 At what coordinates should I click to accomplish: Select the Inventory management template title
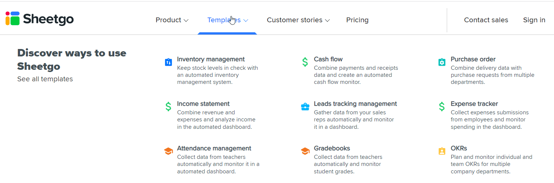[211, 59]
